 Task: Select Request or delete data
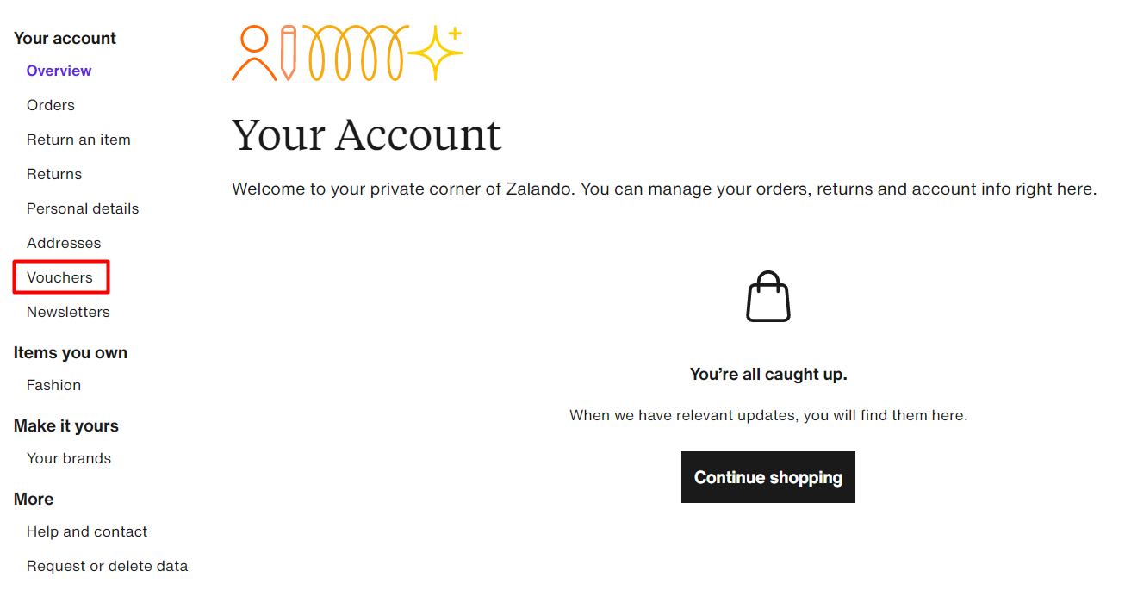[x=107, y=566]
